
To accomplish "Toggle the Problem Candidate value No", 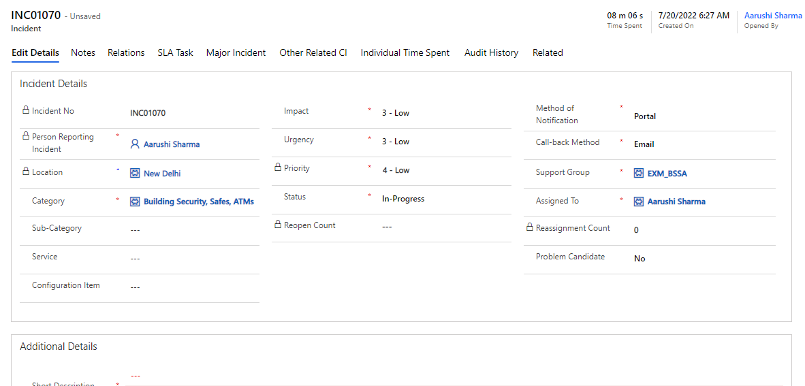I will (640, 259).
